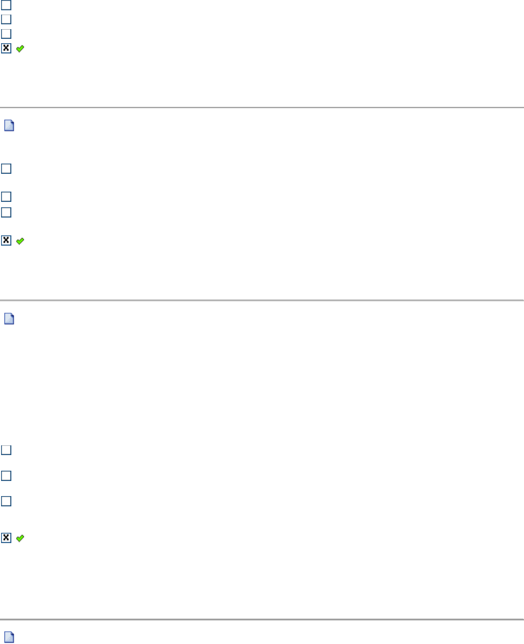The width and height of the screenshot is (524, 644).
Task: Tick the third empty checkbox in the topmost group
Action: click(x=6, y=34)
